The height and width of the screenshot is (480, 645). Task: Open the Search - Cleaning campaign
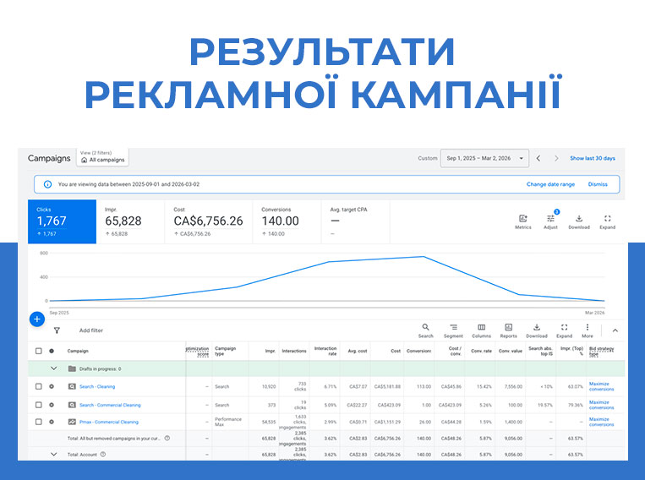click(97, 387)
